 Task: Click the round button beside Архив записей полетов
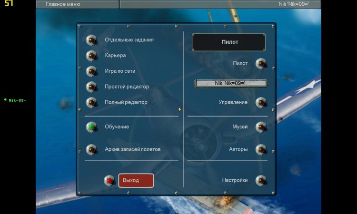91,150
